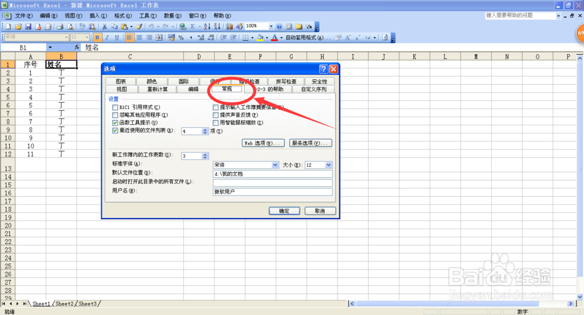
Task: Center the cell text
Action: (x=140, y=37)
